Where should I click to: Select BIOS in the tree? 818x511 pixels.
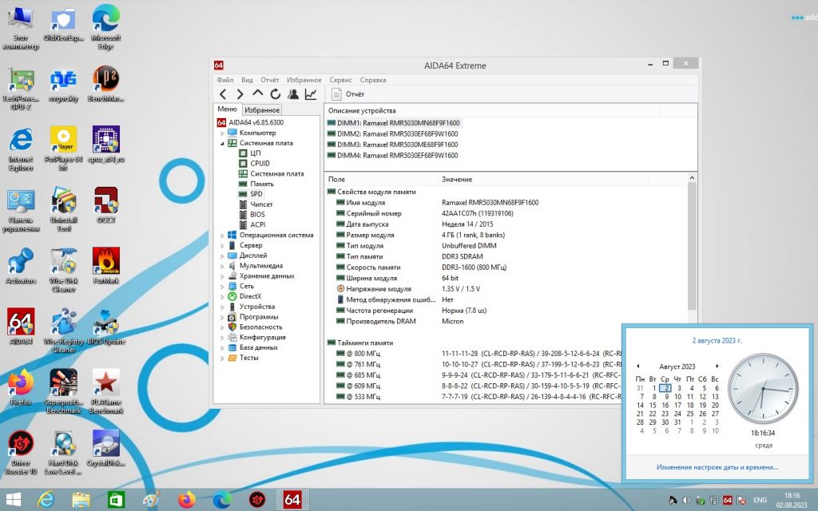pos(257,214)
